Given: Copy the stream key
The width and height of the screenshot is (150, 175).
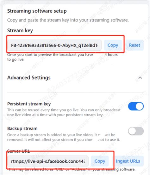Looking at the screenshot, I should click(x=113, y=45).
